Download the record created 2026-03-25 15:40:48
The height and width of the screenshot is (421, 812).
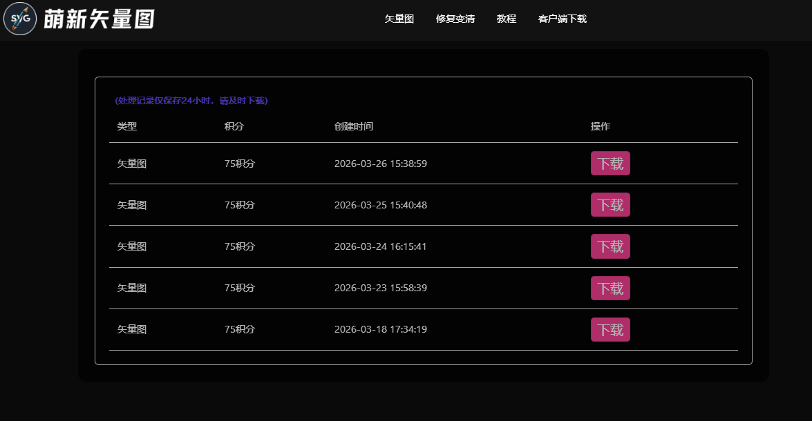point(610,205)
